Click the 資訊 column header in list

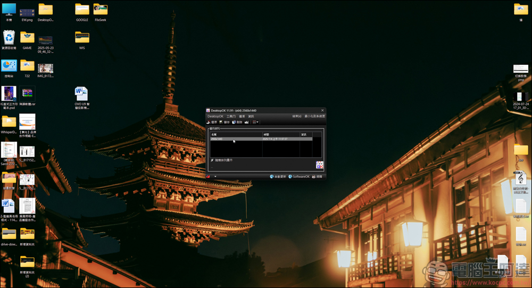click(306, 135)
